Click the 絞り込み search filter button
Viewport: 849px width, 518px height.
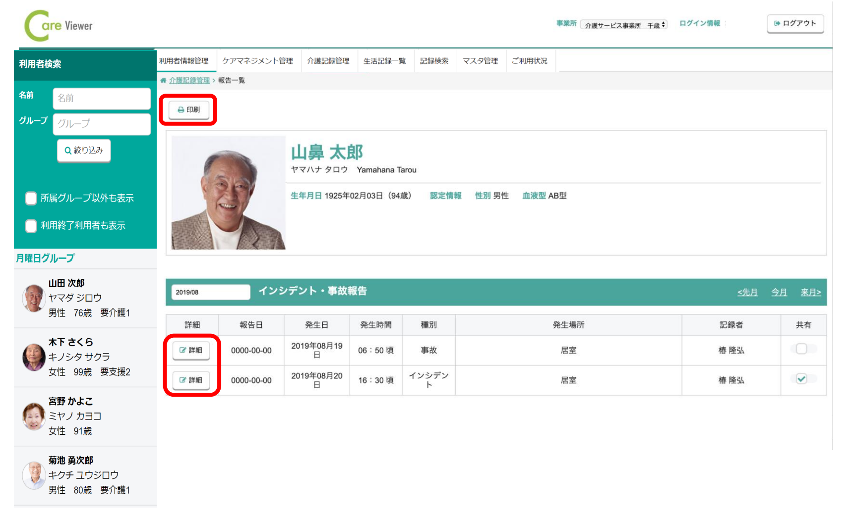point(84,151)
